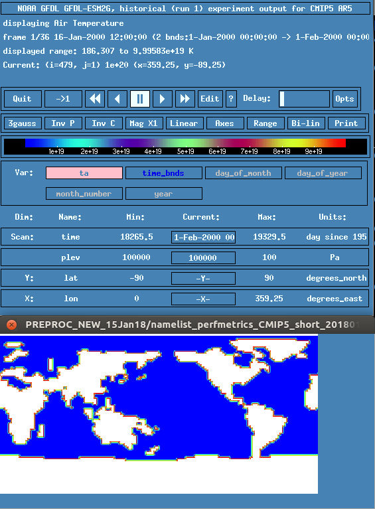This screenshot has width=375, height=509.
Task: Click the 'degrees_north' units text
Action: click(x=337, y=278)
